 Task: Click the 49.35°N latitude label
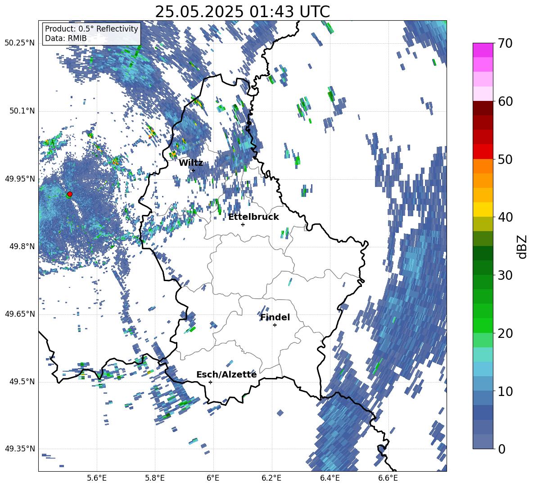pyautogui.click(x=20, y=449)
